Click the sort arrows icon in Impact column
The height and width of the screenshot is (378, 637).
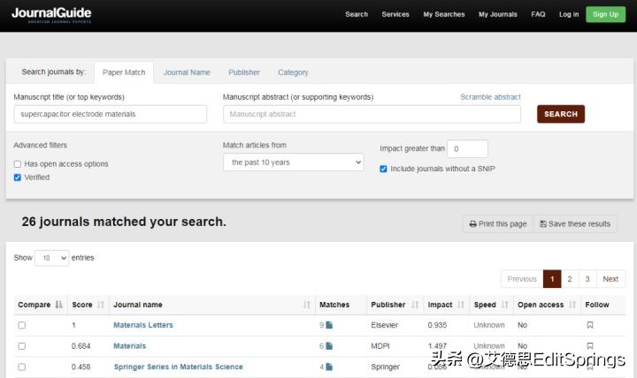click(x=462, y=305)
